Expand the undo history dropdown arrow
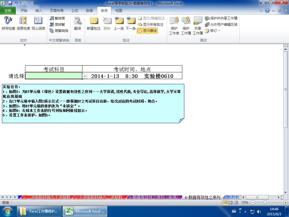Screen dimensions: 289x217 [20, 3]
